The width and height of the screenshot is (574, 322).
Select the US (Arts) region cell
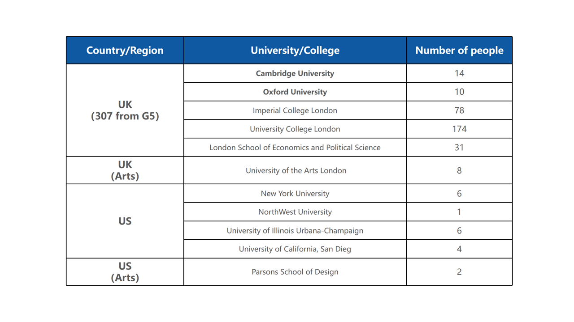tap(125, 272)
